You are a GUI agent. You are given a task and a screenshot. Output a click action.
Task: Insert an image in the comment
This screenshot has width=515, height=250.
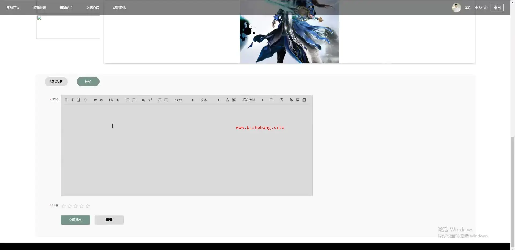pyautogui.click(x=297, y=100)
